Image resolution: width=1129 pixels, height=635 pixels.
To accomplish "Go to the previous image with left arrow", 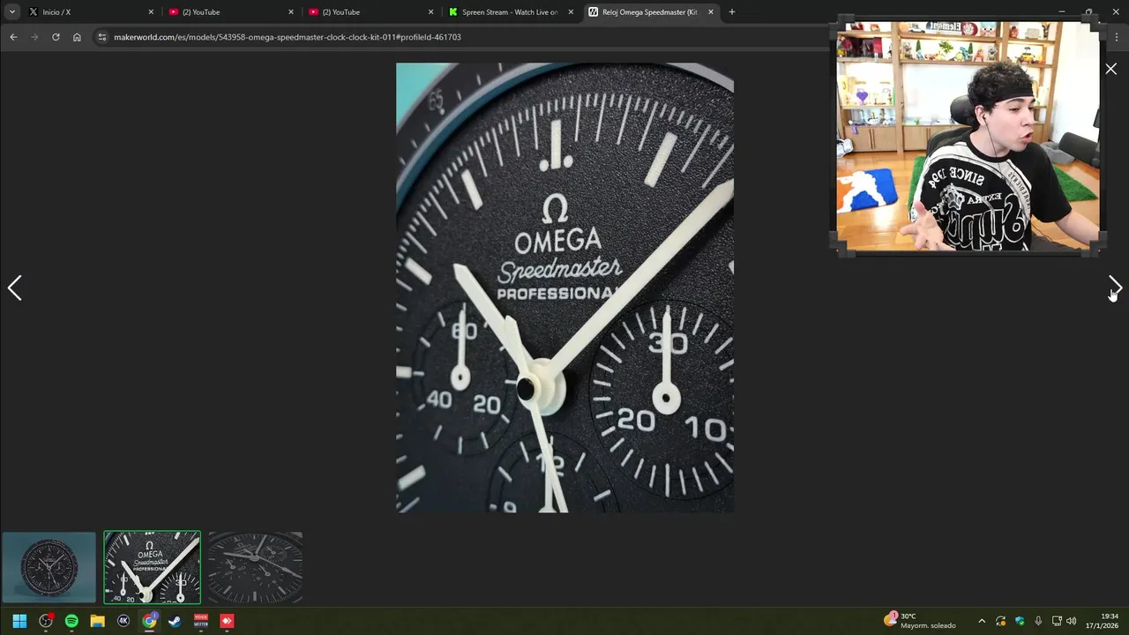I will click(14, 288).
